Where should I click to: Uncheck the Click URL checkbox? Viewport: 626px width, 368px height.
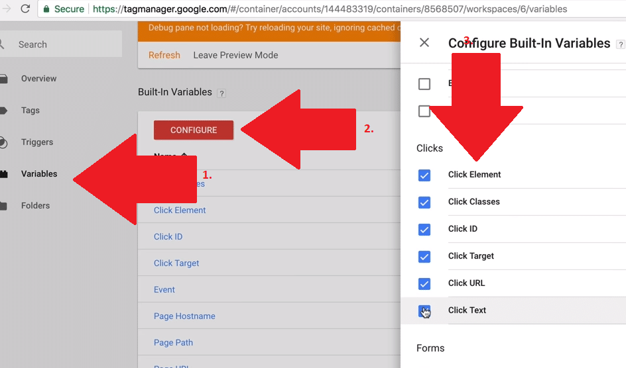(424, 283)
